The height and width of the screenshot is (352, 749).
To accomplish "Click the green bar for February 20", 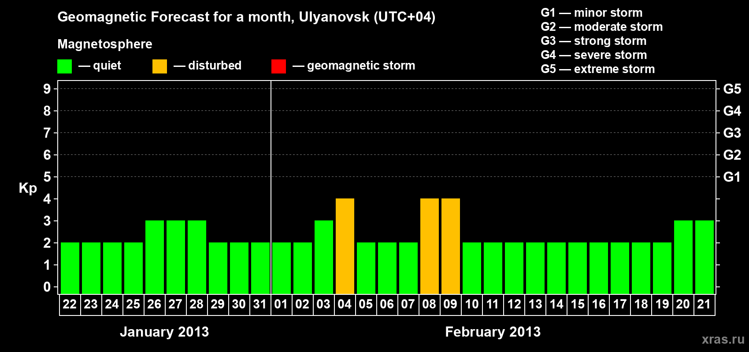I will 683,257.
